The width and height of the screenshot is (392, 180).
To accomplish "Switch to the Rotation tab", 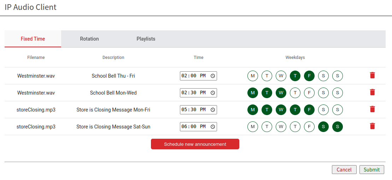I will pos(89,39).
